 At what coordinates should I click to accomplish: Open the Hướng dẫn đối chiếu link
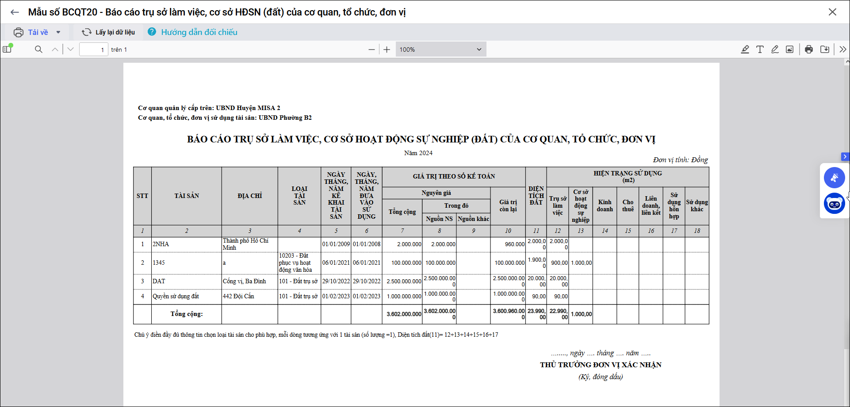click(199, 32)
